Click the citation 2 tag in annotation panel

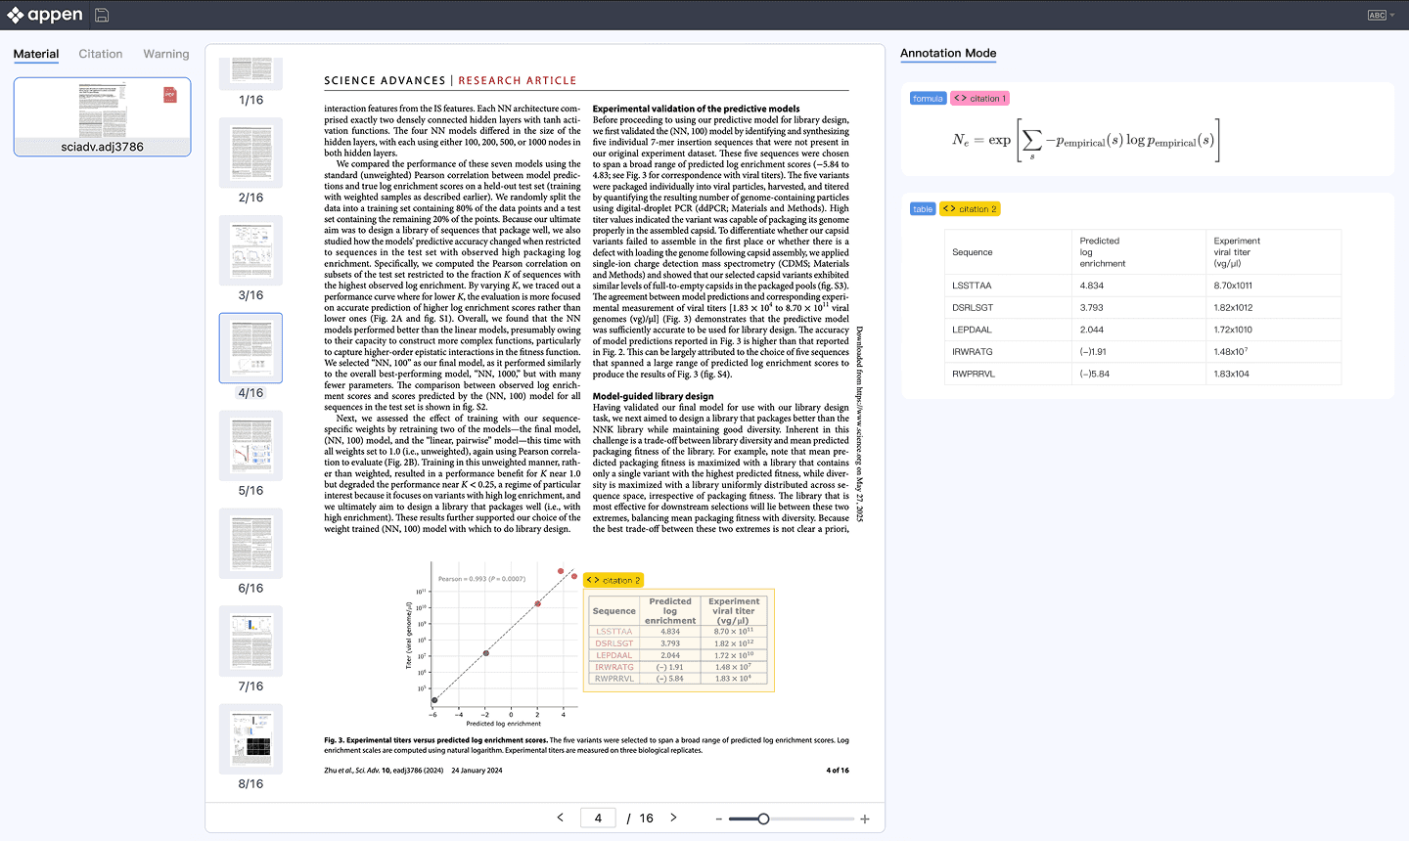click(970, 209)
